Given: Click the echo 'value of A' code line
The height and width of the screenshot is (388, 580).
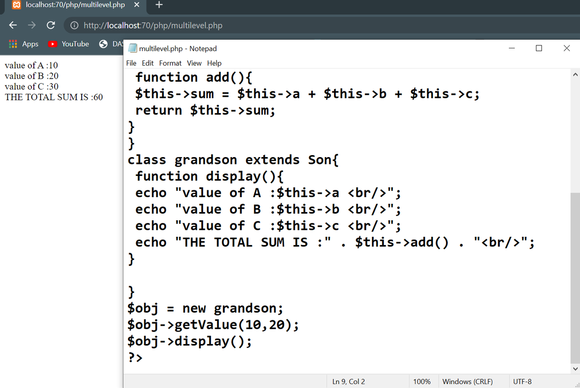Looking at the screenshot, I should pyautogui.click(x=268, y=193).
